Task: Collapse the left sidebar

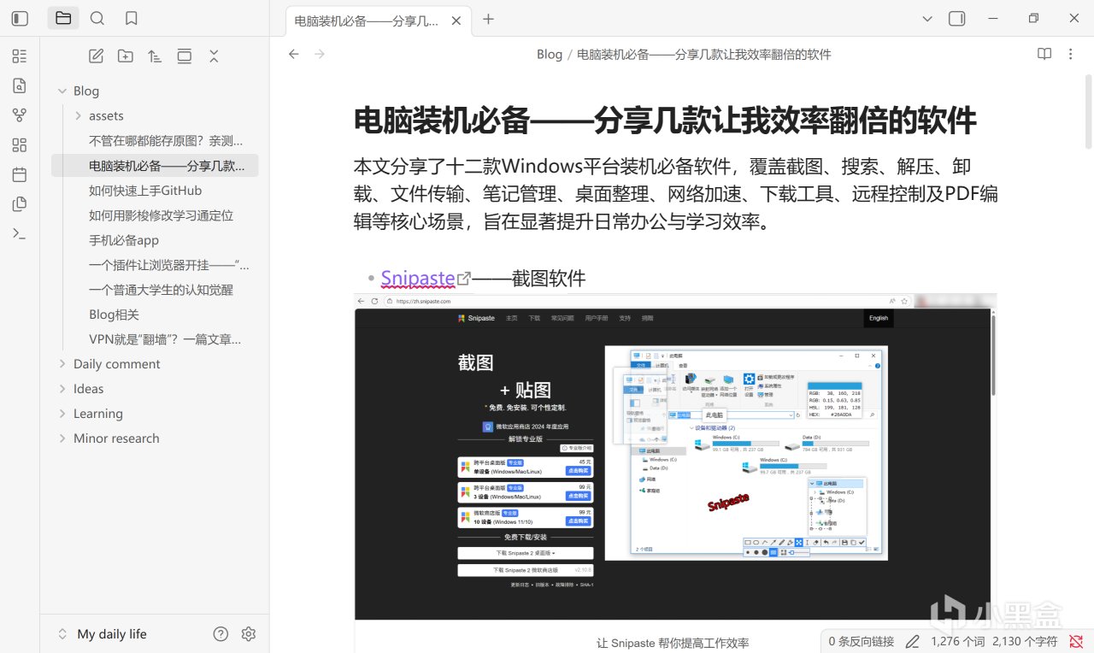Action: click(20, 18)
